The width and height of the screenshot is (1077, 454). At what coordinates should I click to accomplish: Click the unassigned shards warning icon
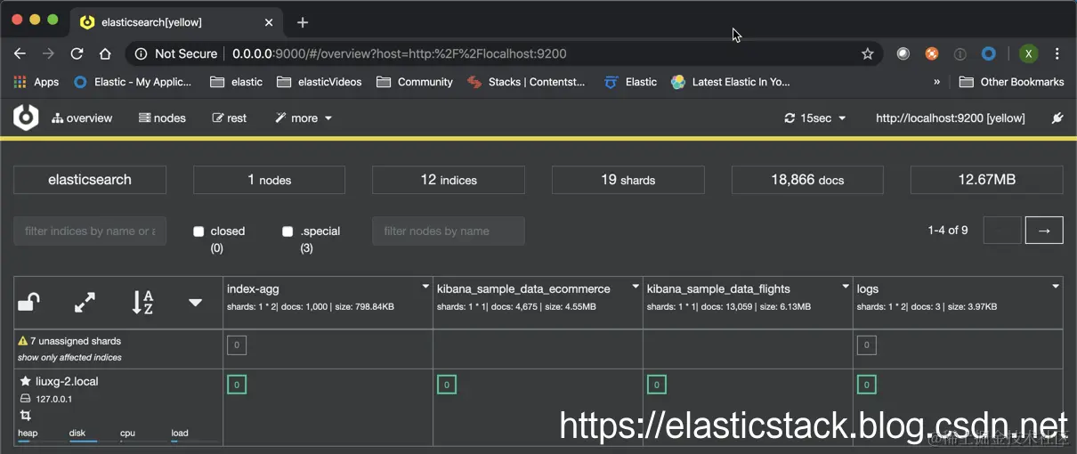coord(23,341)
